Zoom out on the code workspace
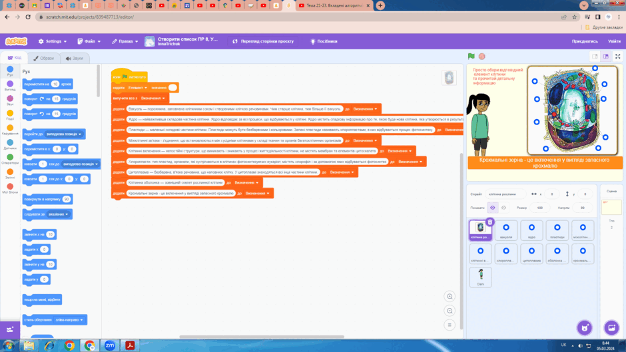Image resolution: width=626 pixels, height=352 pixels. pyautogui.click(x=450, y=311)
